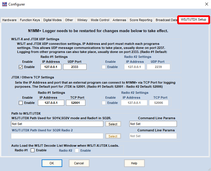
Task: Click Radio #2 UDP IP Address field
Action: click(134, 67)
